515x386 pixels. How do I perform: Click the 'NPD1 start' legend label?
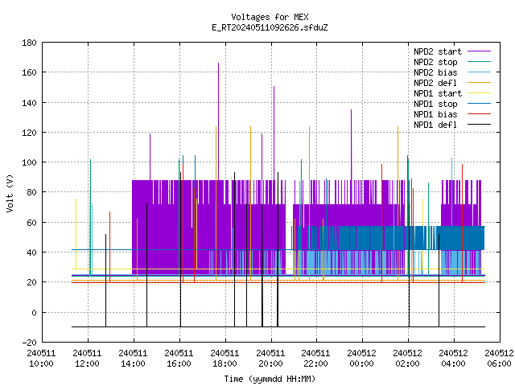pyautogui.click(x=438, y=93)
